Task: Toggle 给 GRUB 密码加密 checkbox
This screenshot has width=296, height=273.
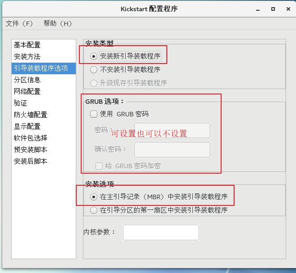Action: click(x=99, y=166)
